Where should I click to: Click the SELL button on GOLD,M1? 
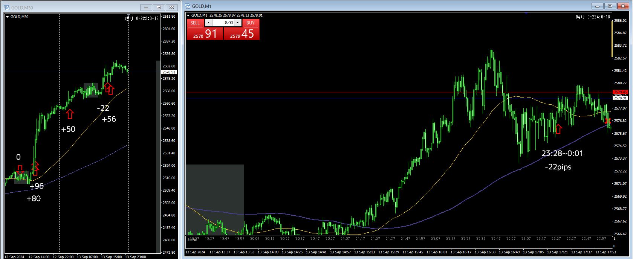pos(195,23)
